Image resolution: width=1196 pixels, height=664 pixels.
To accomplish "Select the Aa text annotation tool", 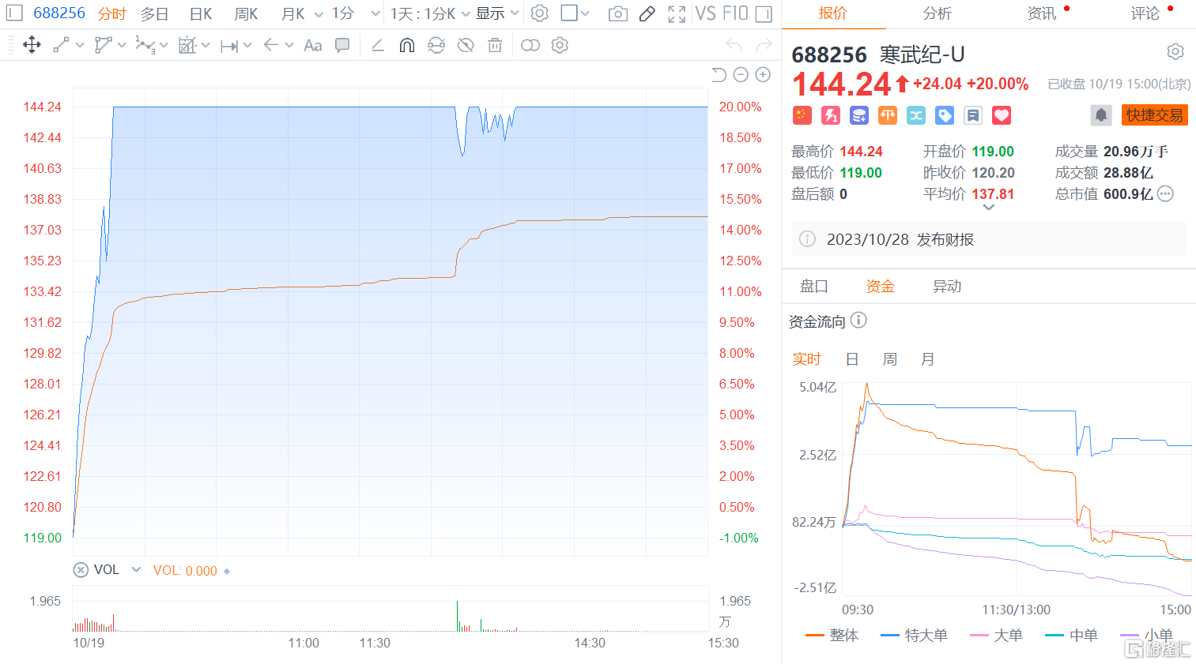I will click(x=313, y=45).
